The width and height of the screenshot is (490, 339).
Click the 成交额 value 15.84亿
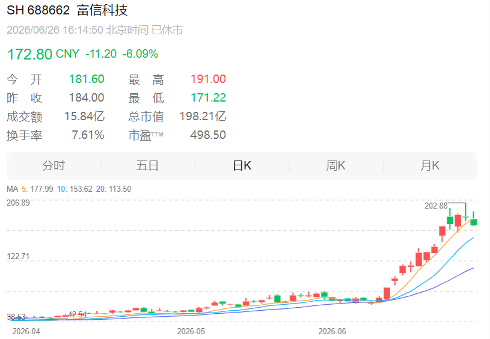coord(84,117)
